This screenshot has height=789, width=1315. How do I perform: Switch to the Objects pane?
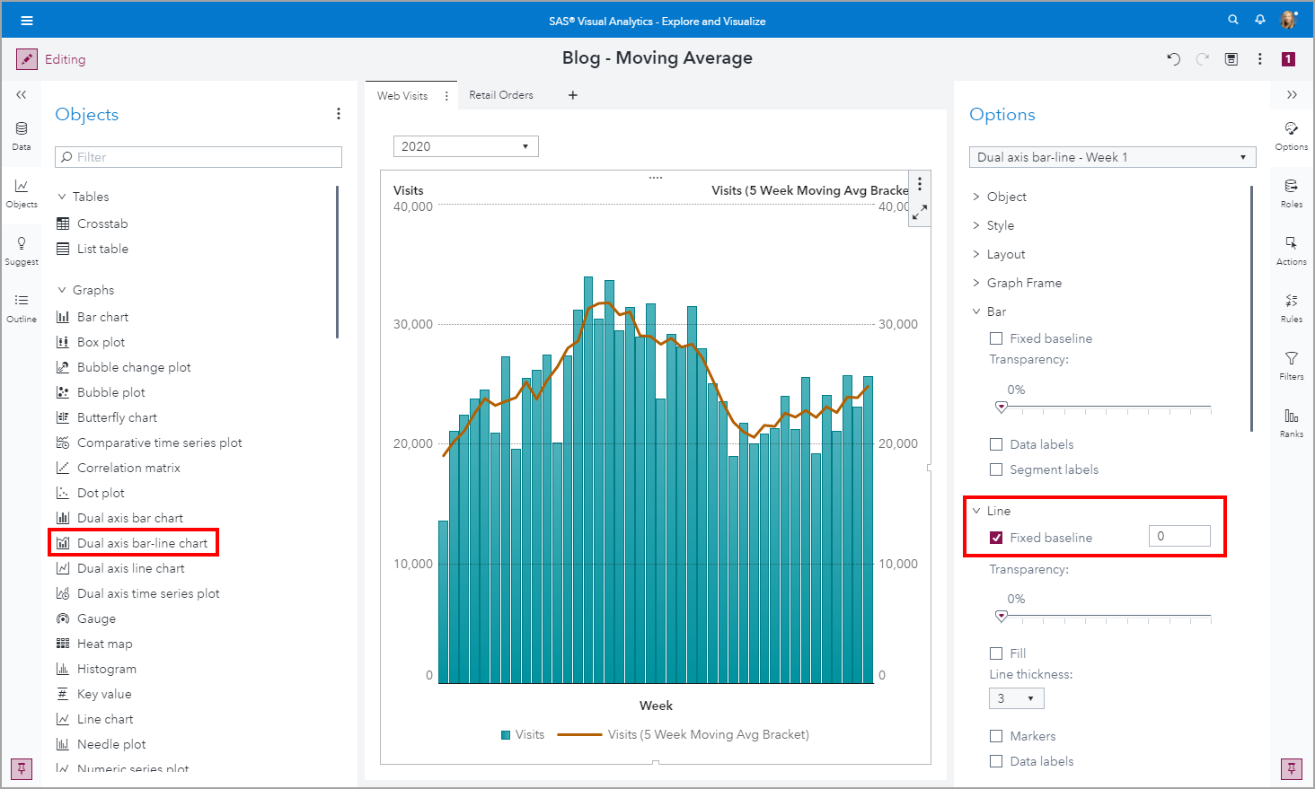click(22, 192)
